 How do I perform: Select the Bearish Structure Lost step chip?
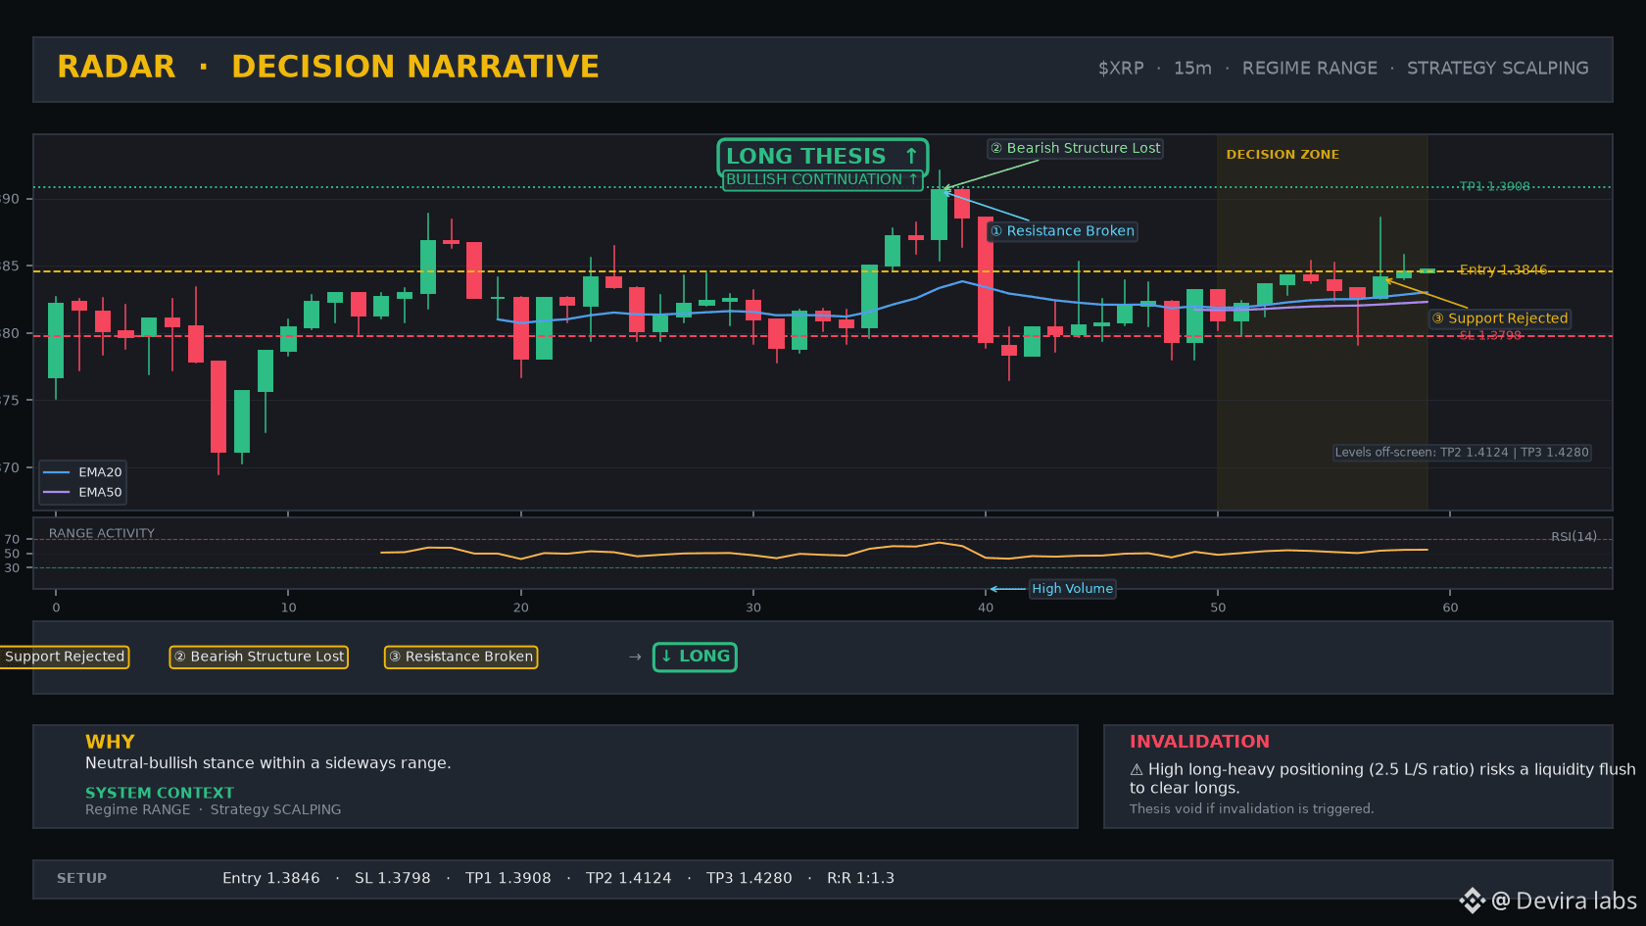(x=259, y=657)
